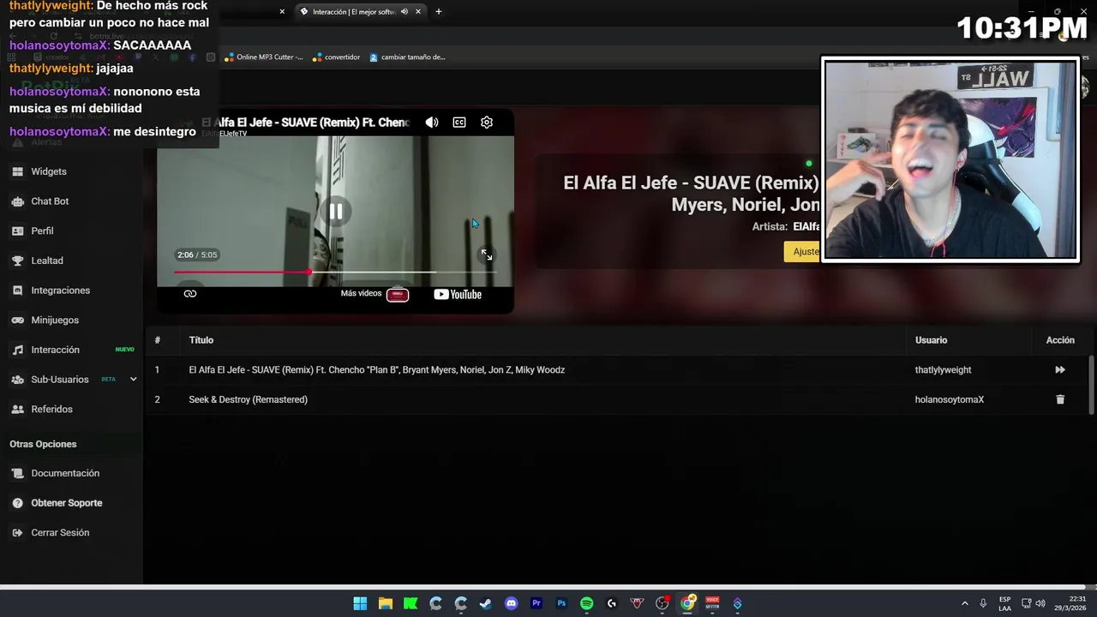
Task: Skip the current SUAVE Remix song
Action: (1060, 370)
